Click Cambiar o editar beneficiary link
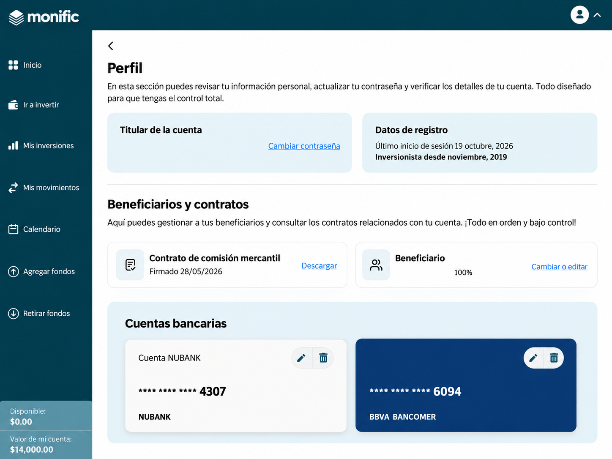The image size is (612, 459). [x=559, y=267]
